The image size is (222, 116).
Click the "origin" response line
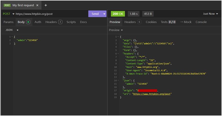140,91
